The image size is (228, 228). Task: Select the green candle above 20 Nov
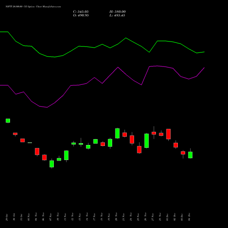117,133
